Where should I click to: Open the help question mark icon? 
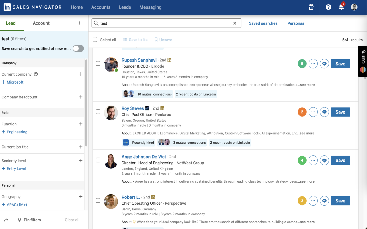click(x=328, y=7)
